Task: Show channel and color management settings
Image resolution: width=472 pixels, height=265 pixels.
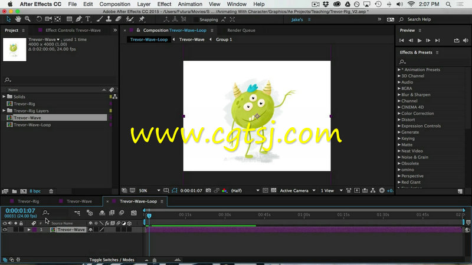Action: coord(224,190)
